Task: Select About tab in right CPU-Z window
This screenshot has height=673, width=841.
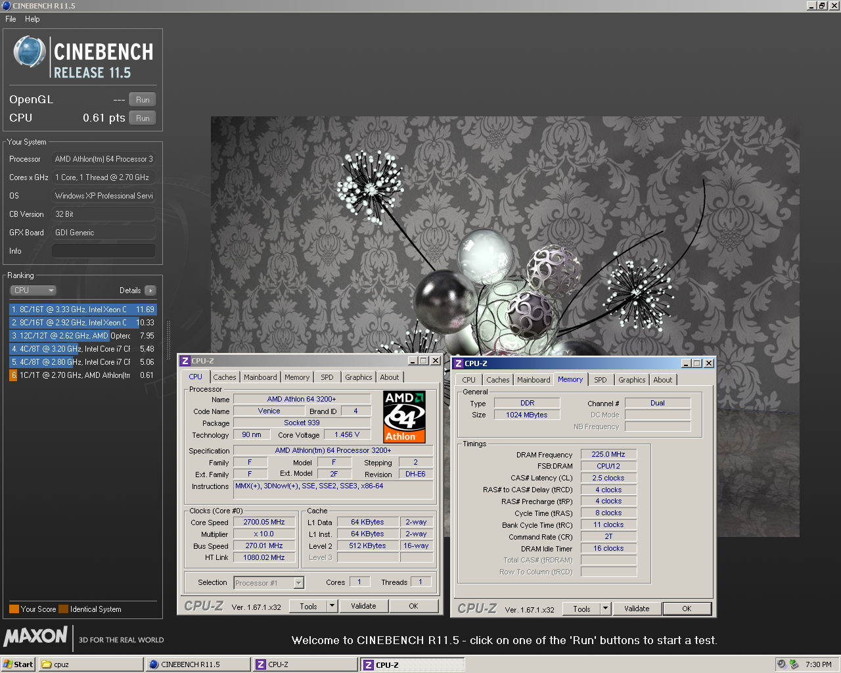Action: point(663,380)
